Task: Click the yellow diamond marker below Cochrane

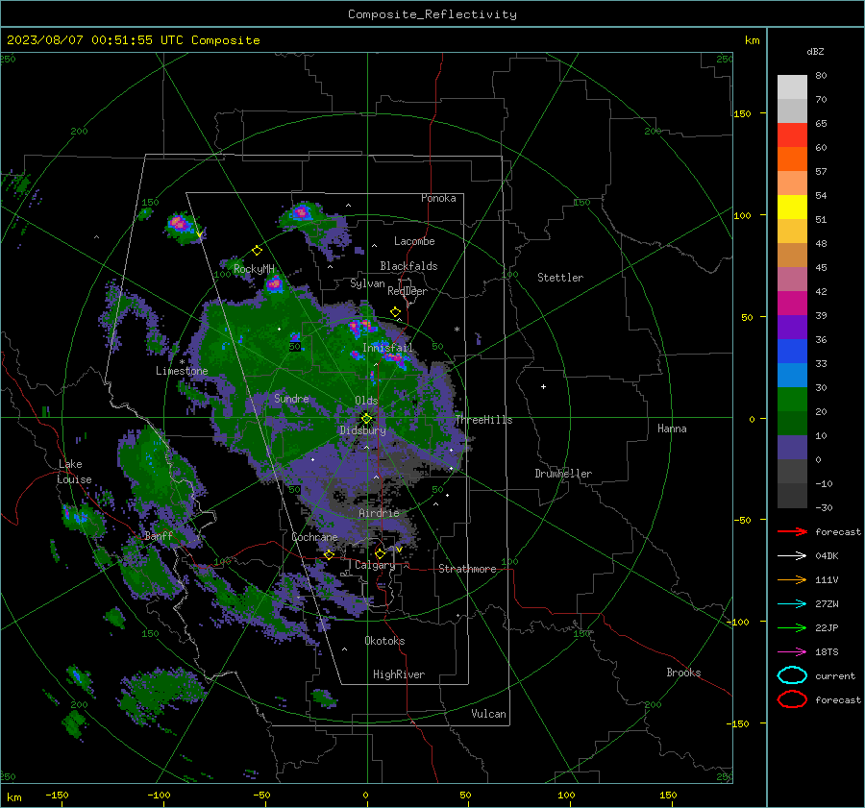Action: 329,554
